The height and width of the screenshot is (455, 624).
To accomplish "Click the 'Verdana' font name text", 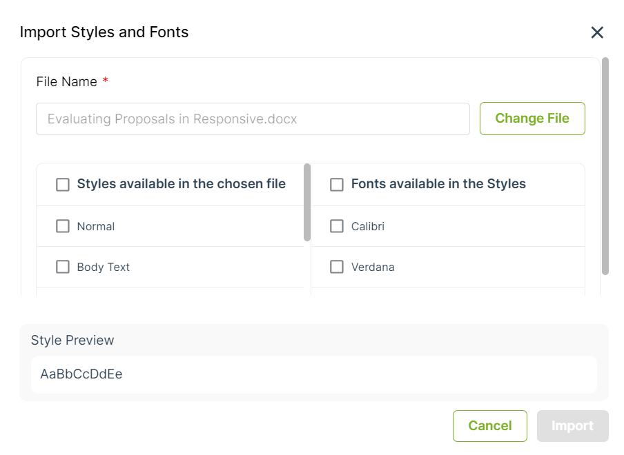I will [x=373, y=267].
